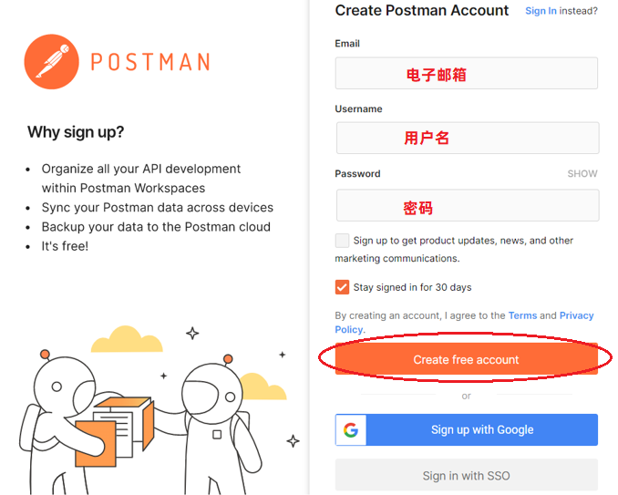Click the POSTMAN wordmark text
This screenshot has height=495, width=618.
(150, 62)
